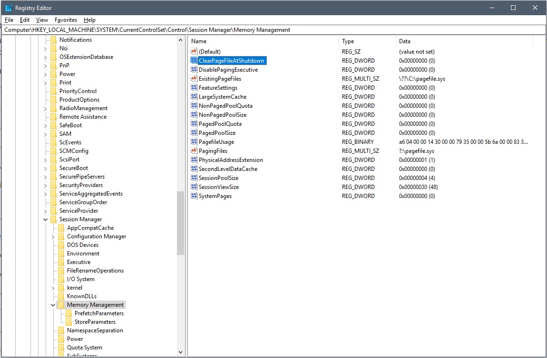Expand the ServiceProvider key
The width and height of the screenshot is (547, 358).
point(45,211)
